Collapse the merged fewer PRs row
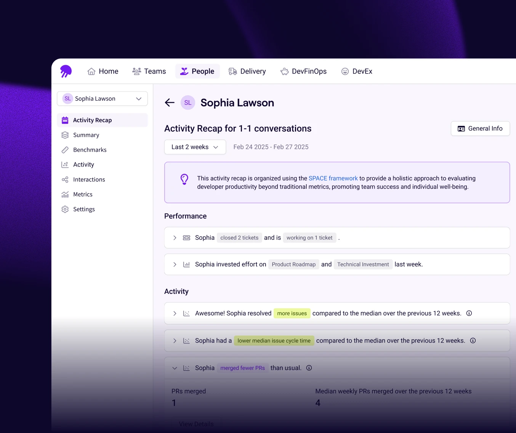Screen dimensions: 516x433 [x=175, y=368]
